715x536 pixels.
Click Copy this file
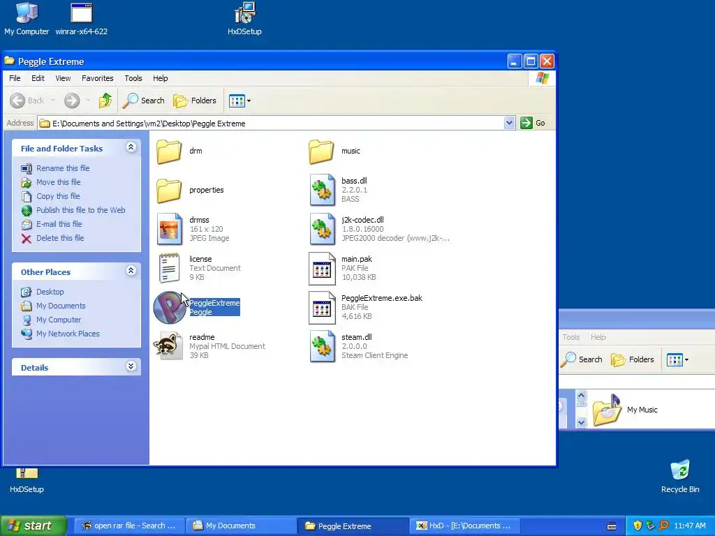58,196
